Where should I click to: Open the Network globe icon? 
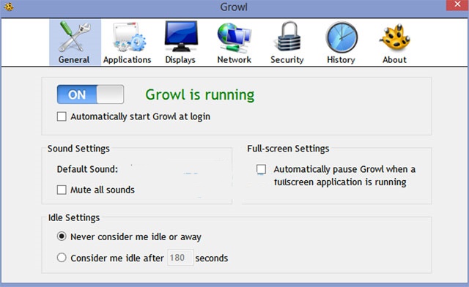[x=234, y=42]
